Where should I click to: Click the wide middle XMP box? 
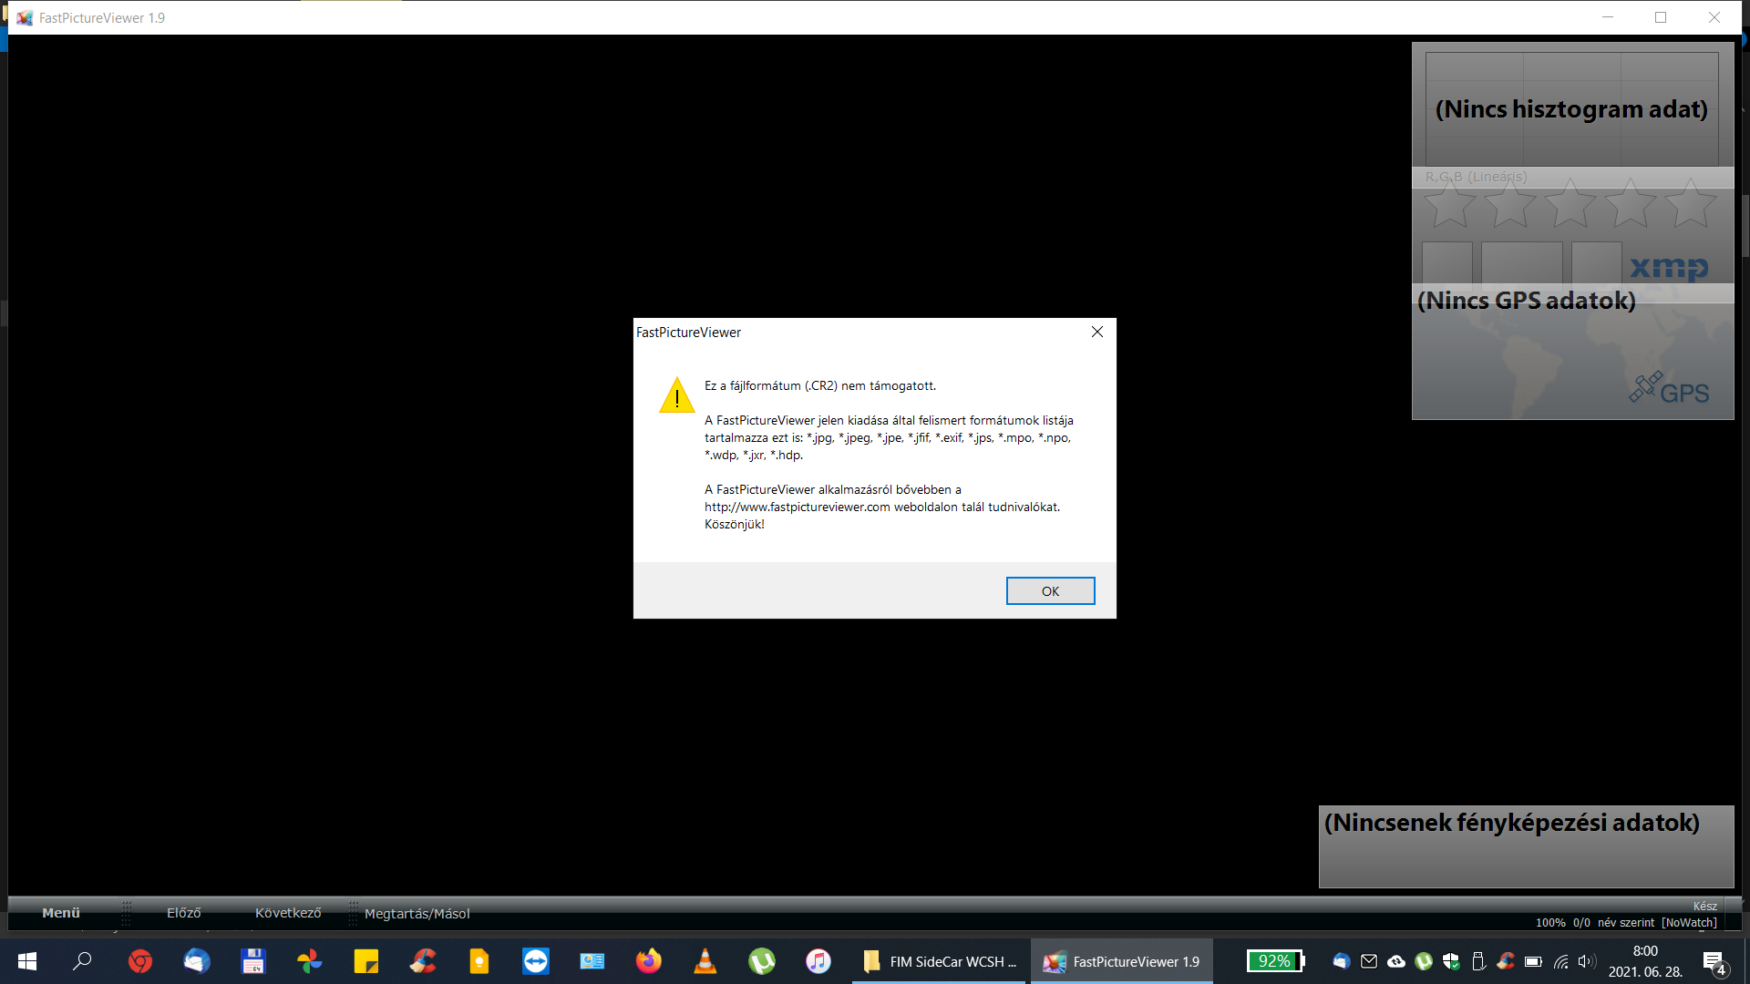[x=1522, y=262]
